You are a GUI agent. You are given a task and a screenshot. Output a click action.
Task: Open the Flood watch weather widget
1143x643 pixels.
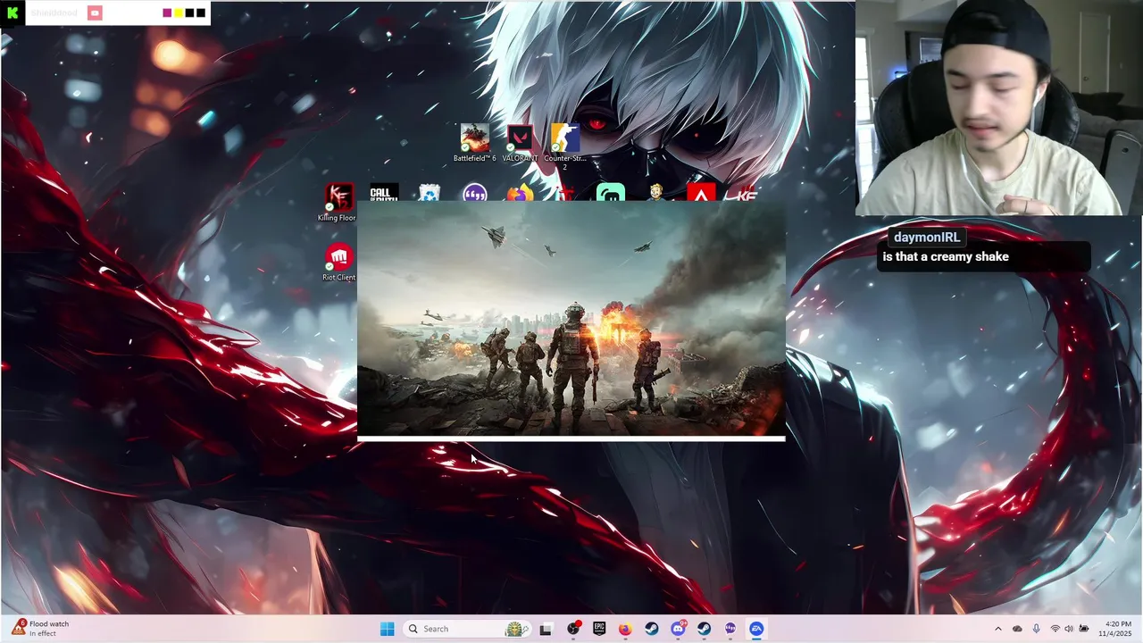point(40,629)
